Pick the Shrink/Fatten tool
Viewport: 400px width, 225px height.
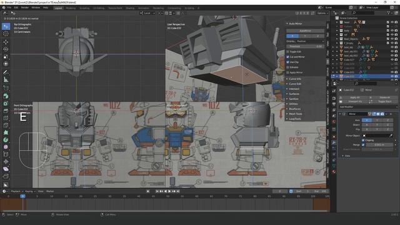pyautogui.click(x=6, y=161)
